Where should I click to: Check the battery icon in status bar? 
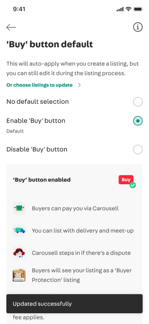(138, 9)
